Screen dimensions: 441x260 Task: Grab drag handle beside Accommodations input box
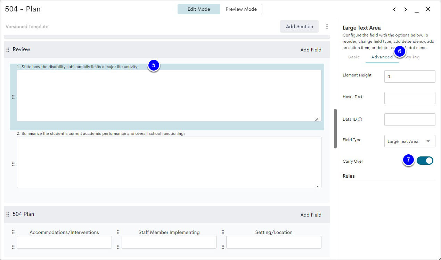tap(13, 247)
